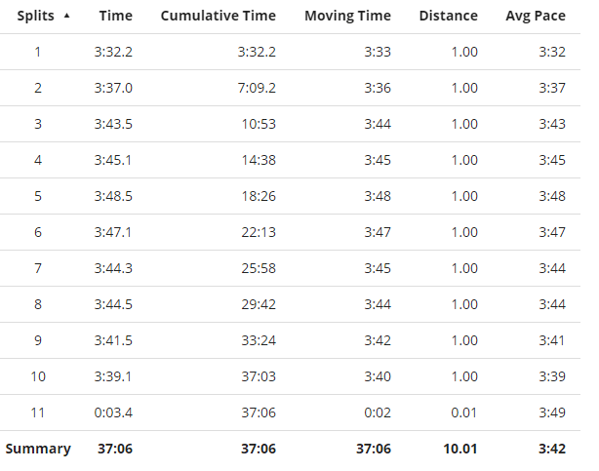
Task: Click the 0:02 moving time value
Action: (x=378, y=412)
